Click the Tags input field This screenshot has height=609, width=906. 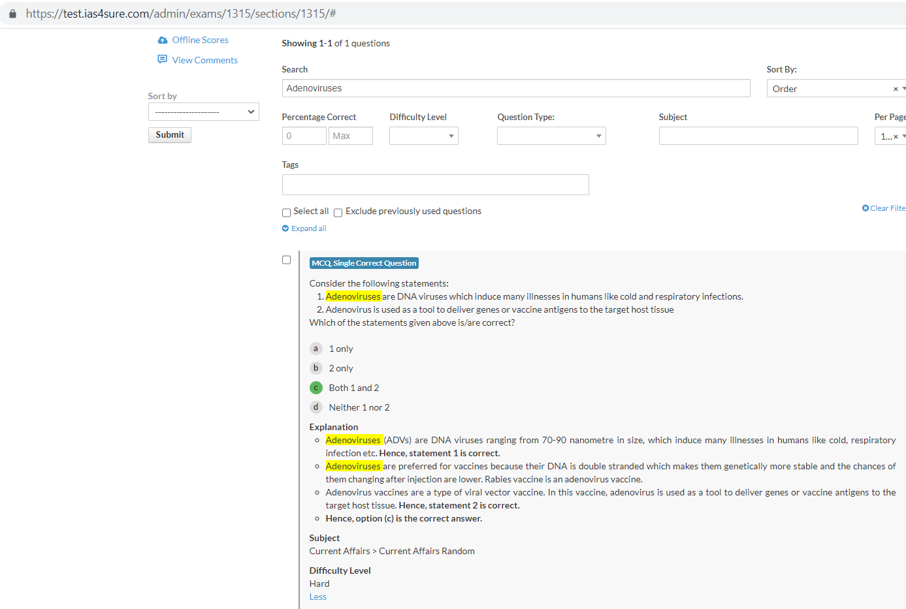(435, 185)
